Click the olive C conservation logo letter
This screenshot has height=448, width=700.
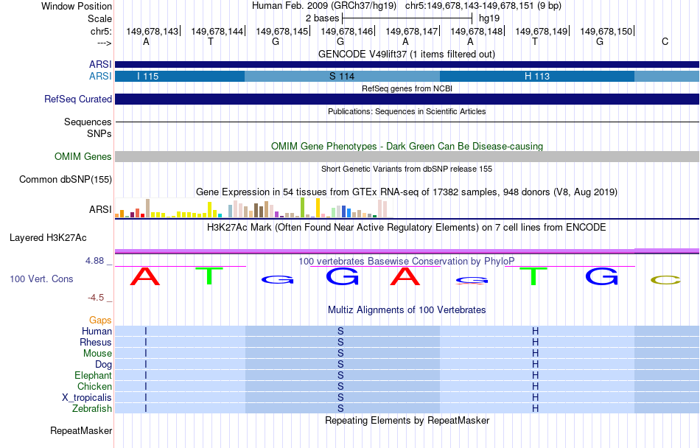coord(665,280)
